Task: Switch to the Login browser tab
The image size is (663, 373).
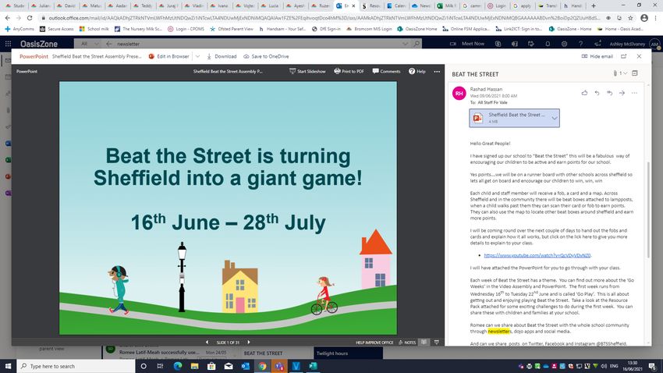Action: (x=497, y=6)
